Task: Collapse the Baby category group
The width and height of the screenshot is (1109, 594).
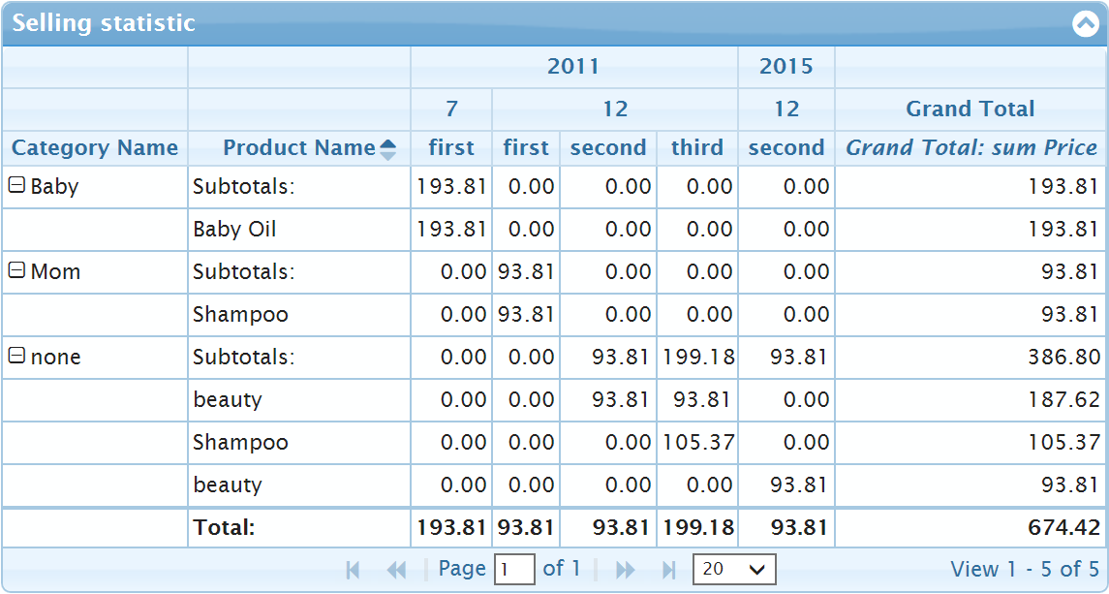Action: point(17,185)
